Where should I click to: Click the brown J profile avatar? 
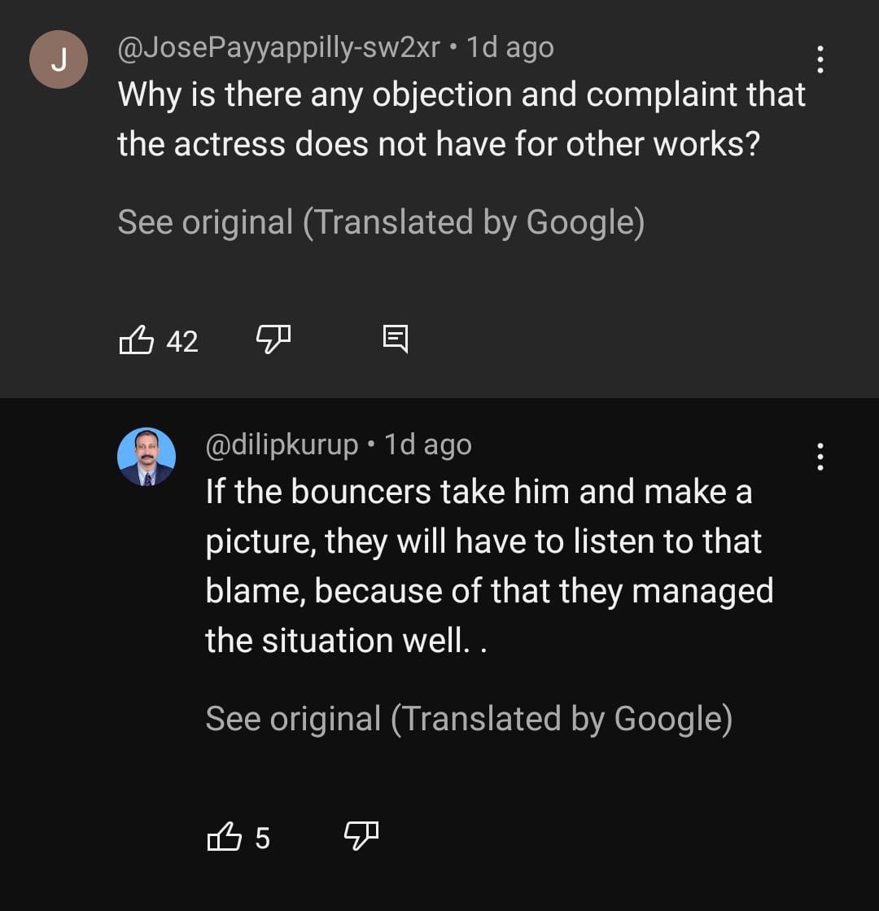coord(58,59)
